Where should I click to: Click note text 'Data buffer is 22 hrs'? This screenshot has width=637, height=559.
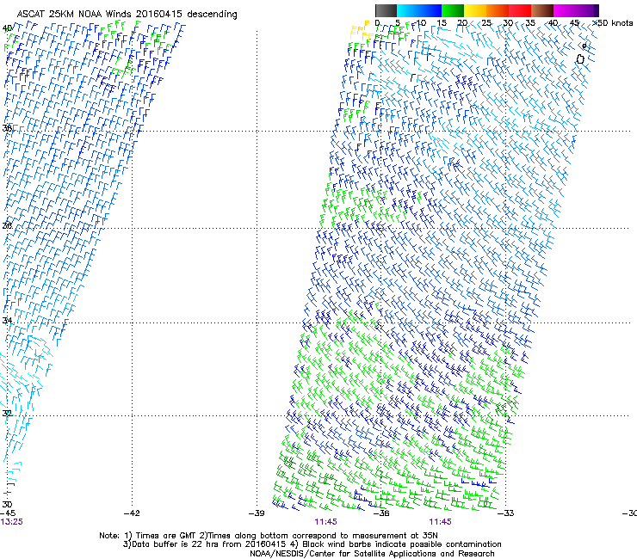pos(175,544)
